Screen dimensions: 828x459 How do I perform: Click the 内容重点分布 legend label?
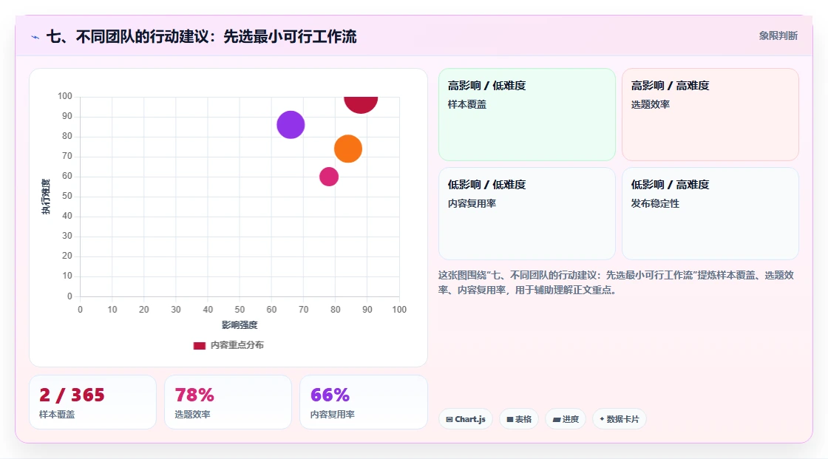point(237,345)
